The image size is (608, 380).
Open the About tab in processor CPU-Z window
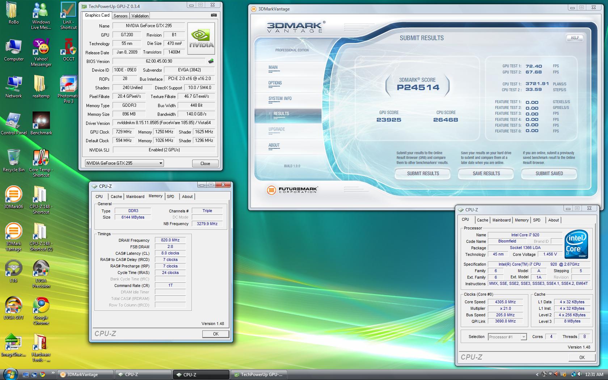coord(553,220)
